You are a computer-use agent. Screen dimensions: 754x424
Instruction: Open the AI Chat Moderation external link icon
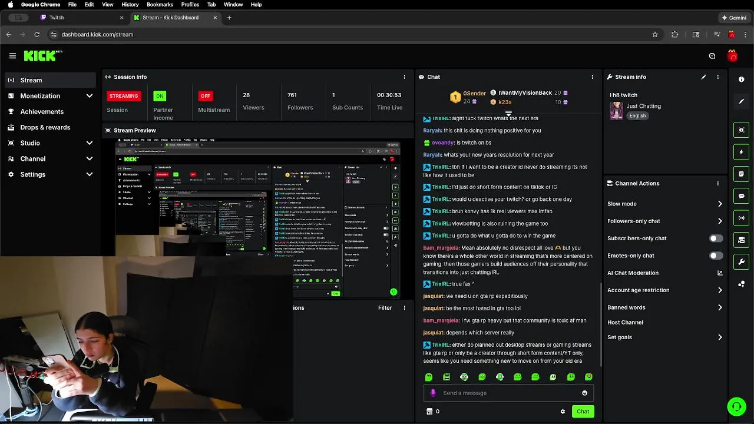tap(720, 273)
